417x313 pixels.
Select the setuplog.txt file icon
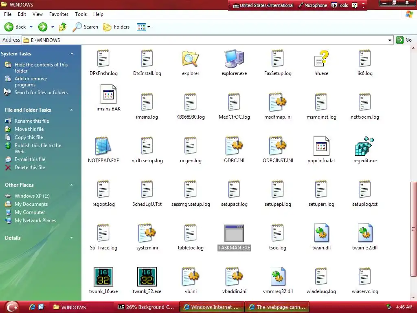pyautogui.click(x=364, y=189)
